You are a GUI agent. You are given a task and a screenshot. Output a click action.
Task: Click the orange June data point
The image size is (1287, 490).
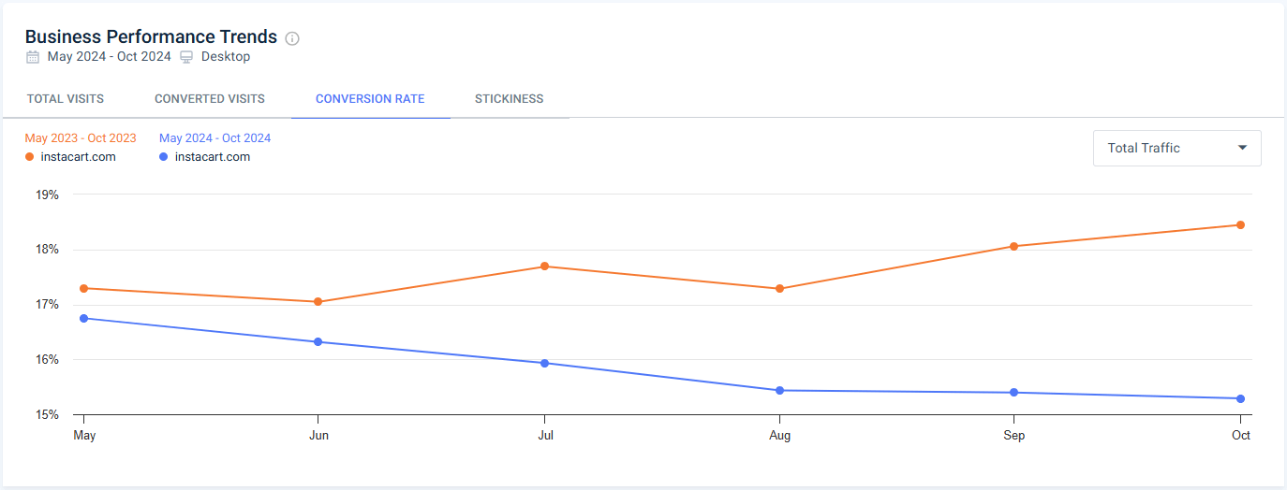[x=318, y=301]
